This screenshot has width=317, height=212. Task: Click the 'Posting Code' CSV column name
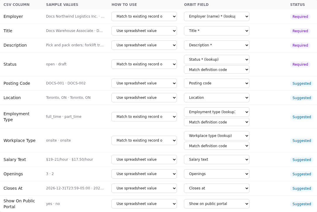coord(17,83)
